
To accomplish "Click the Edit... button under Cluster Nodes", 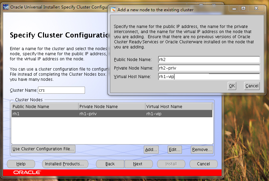I will point(175,150).
